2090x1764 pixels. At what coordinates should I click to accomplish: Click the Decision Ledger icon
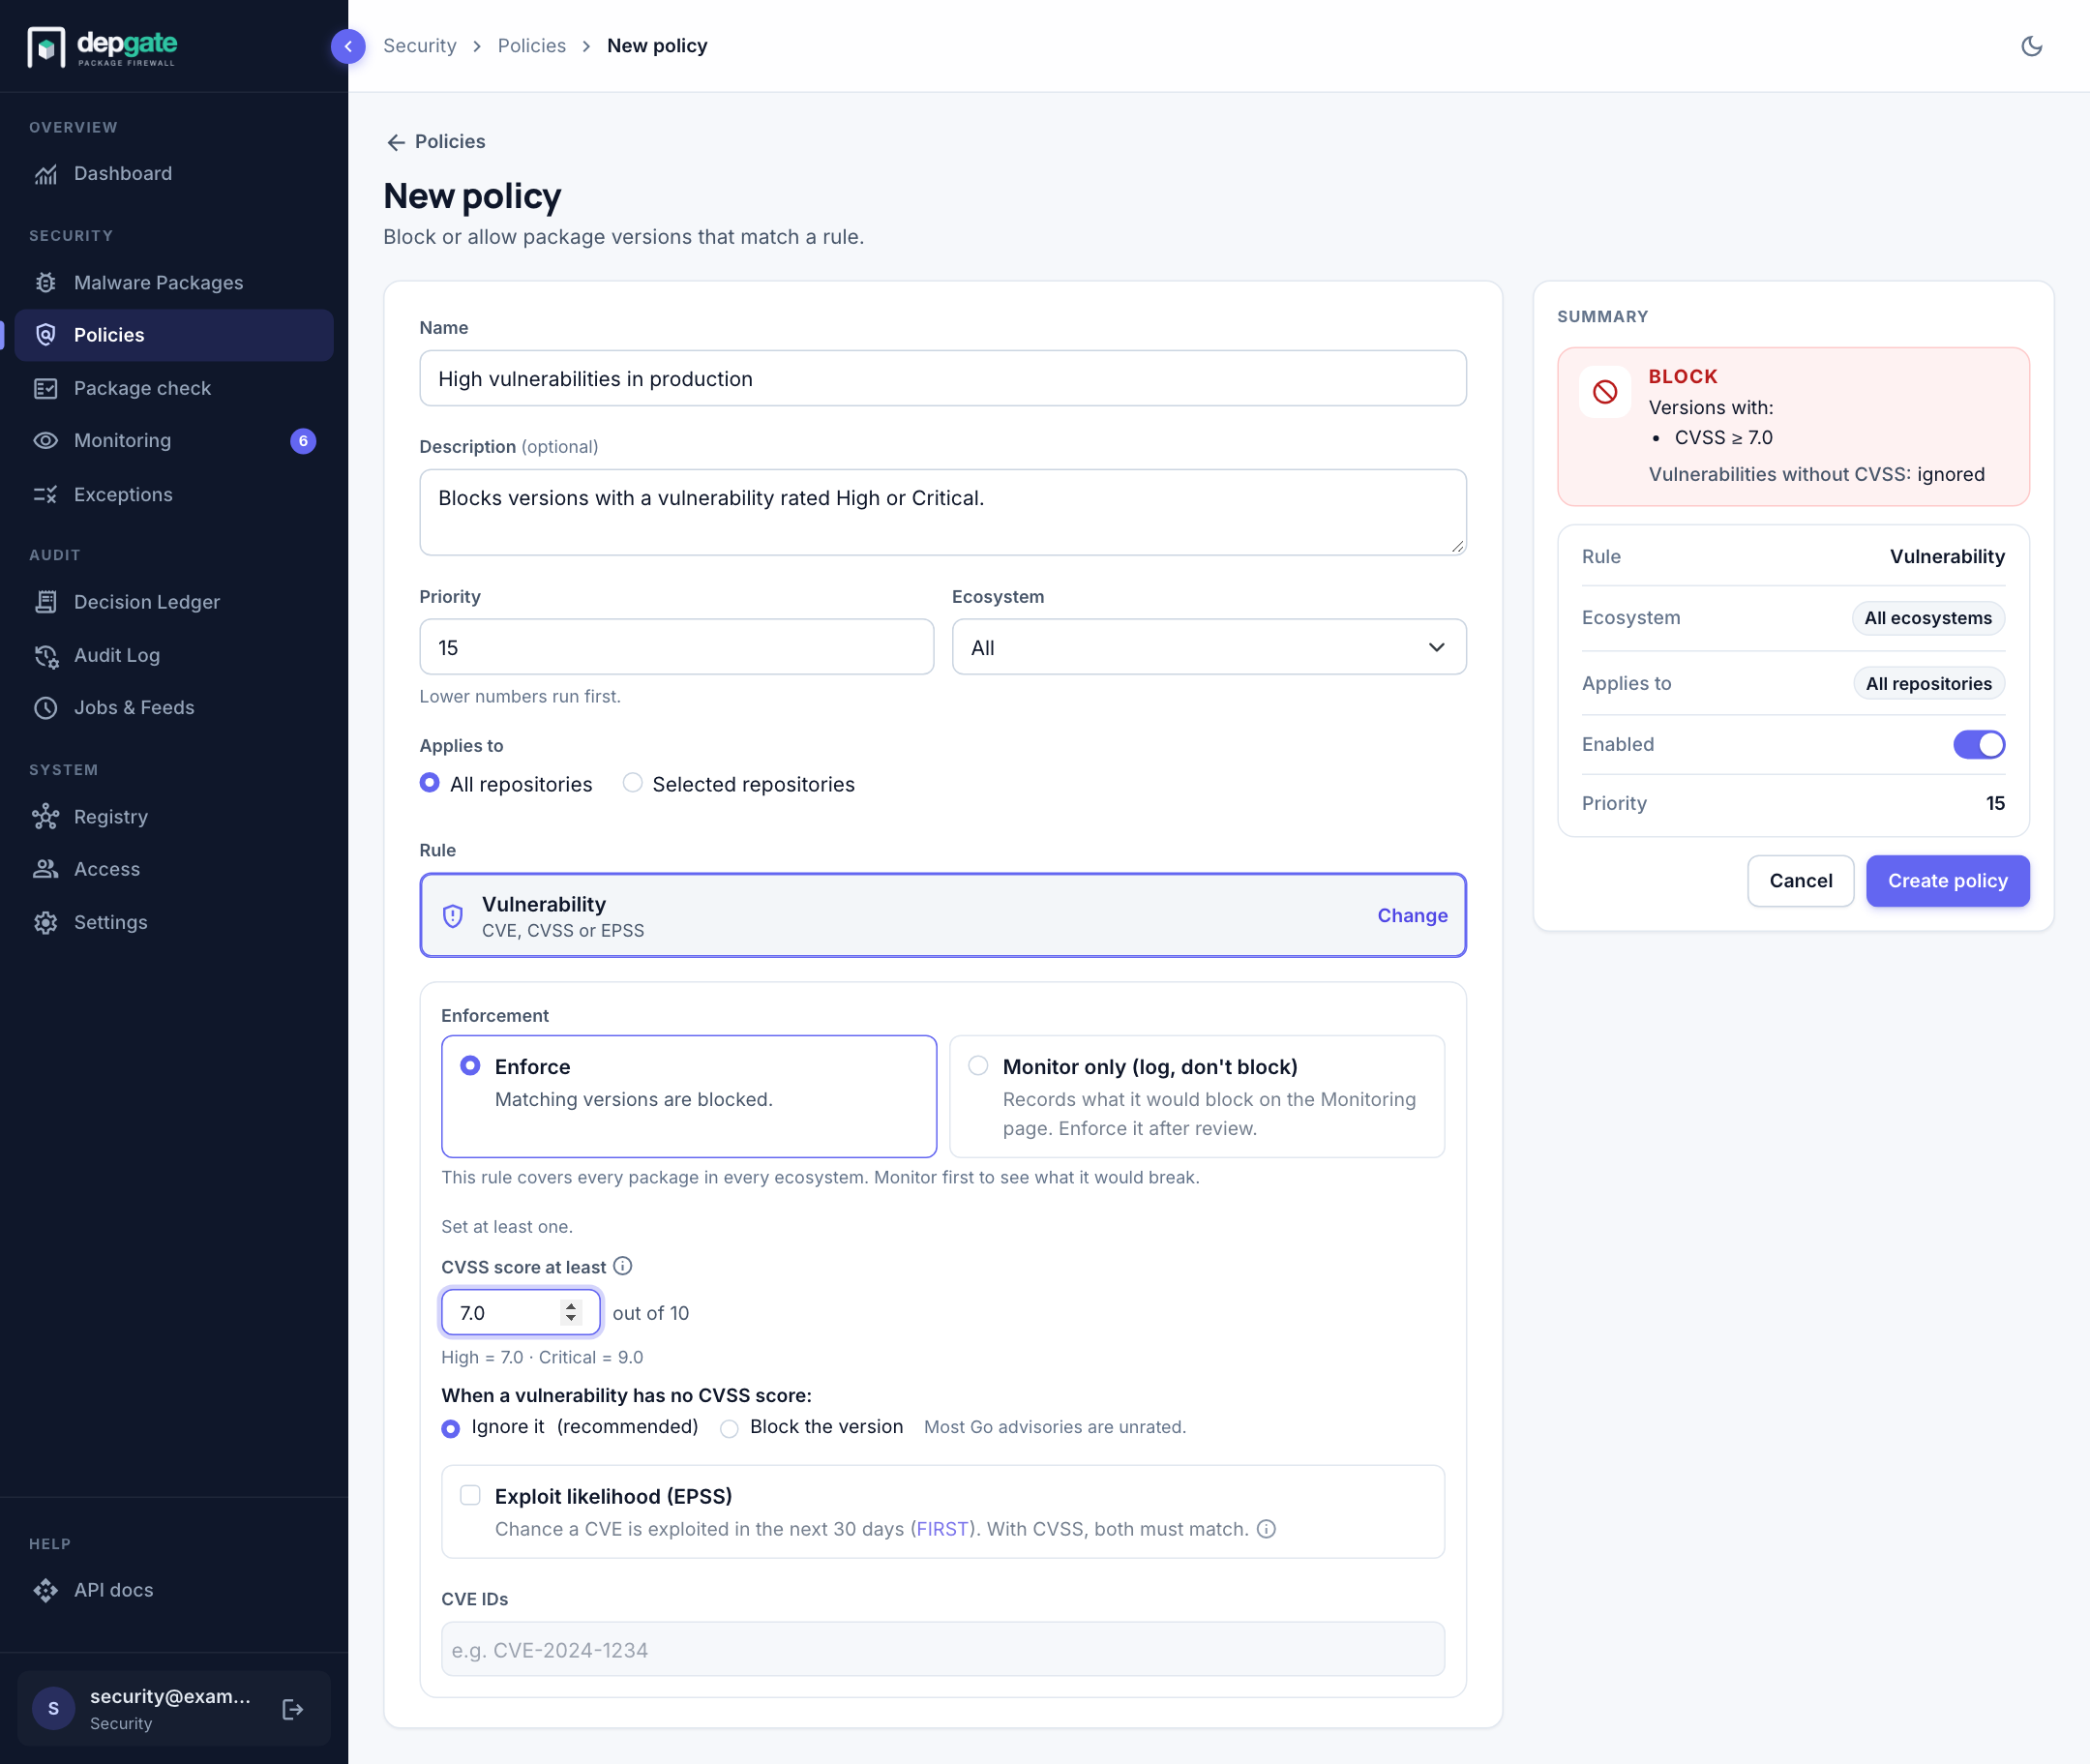click(46, 602)
